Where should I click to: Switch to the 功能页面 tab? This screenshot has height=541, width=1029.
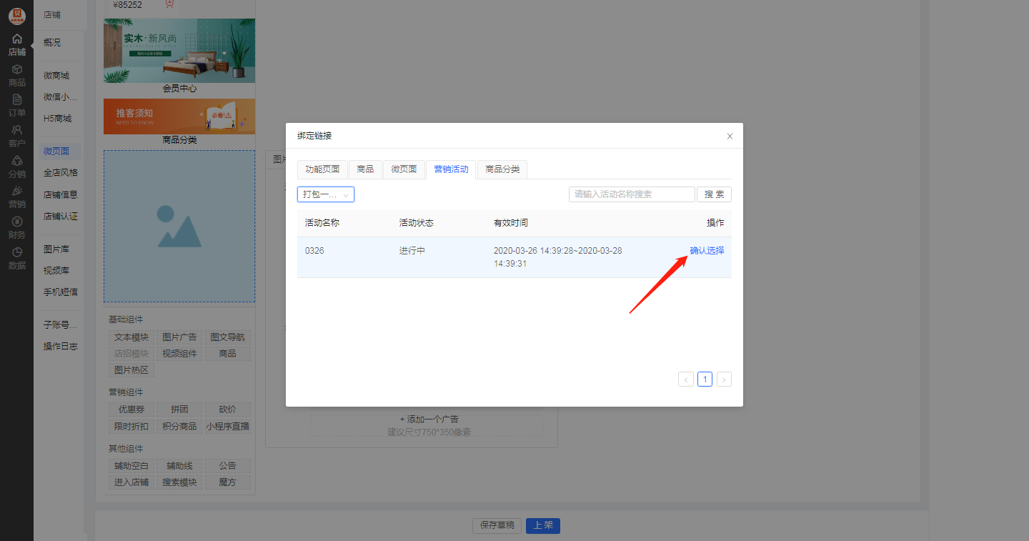point(322,169)
